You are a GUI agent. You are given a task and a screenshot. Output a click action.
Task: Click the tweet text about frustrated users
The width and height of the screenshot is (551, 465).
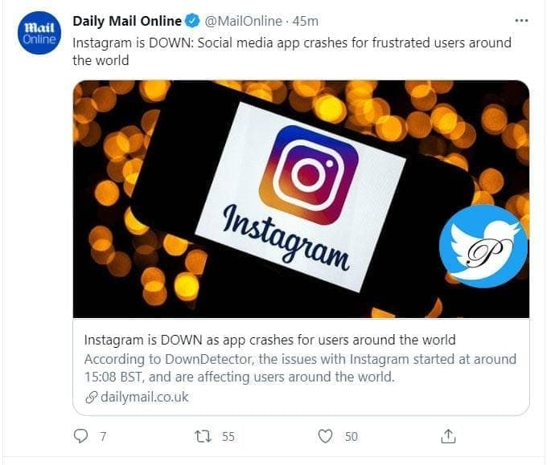[x=292, y=51]
